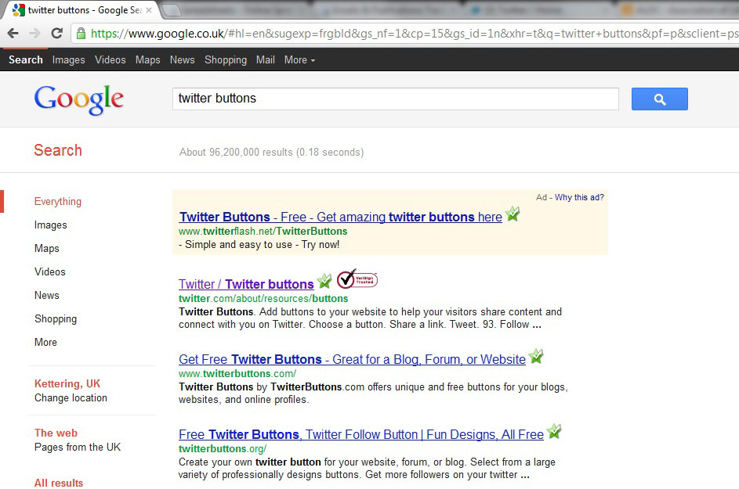739x489 pixels.
Task: Click the tab favicon for twitter buttons
Action: (x=18, y=10)
